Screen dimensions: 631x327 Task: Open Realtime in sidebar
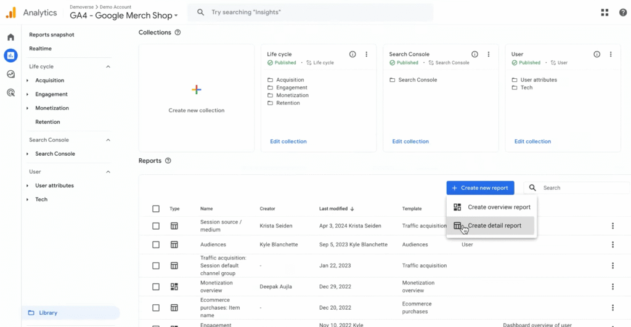point(40,49)
